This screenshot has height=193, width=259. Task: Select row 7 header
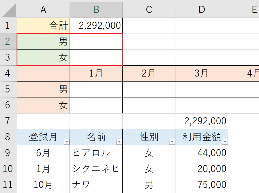tap(8, 121)
